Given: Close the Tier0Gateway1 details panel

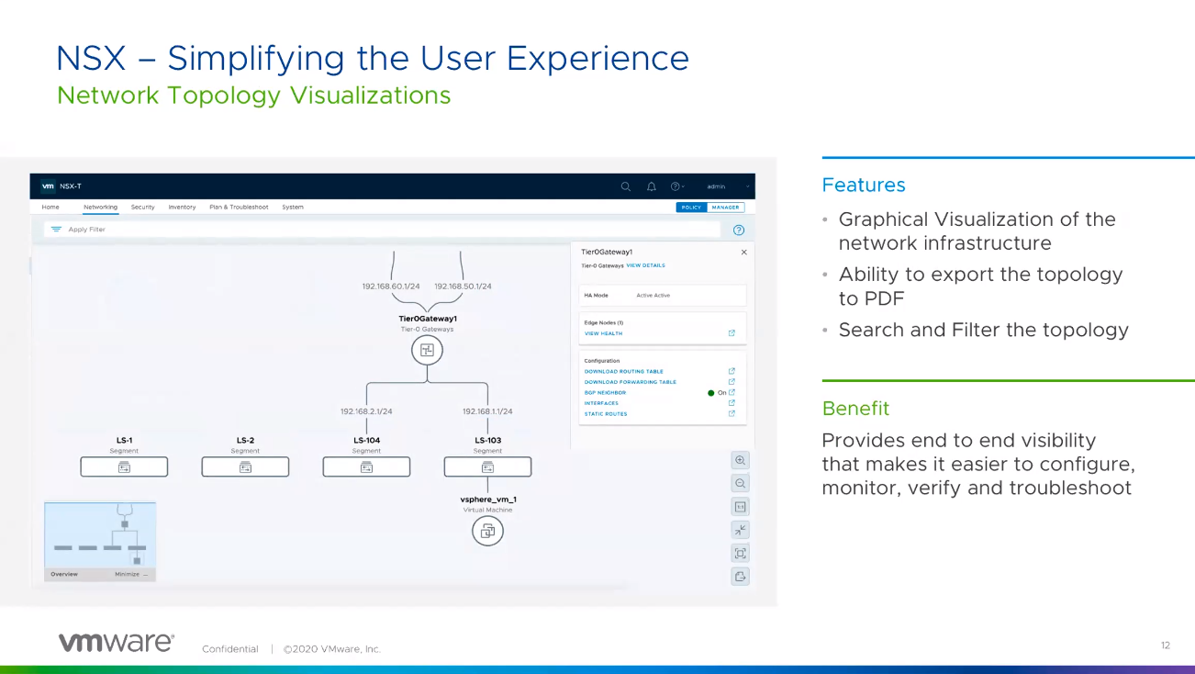Looking at the screenshot, I should [743, 252].
